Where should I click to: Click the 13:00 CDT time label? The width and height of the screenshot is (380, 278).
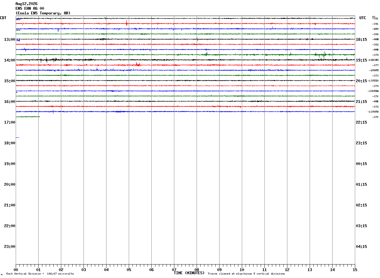(x=10, y=40)
